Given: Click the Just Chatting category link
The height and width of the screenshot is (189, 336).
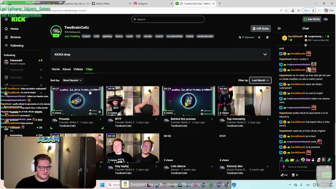Looking at the screenshot, I should pos(72,36).
